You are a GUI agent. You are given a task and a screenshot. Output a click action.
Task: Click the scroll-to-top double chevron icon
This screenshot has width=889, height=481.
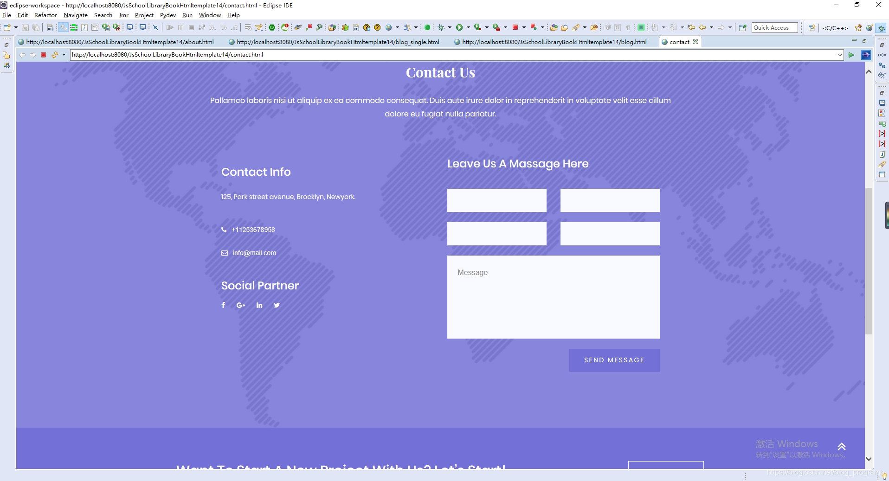coord(842,447)
